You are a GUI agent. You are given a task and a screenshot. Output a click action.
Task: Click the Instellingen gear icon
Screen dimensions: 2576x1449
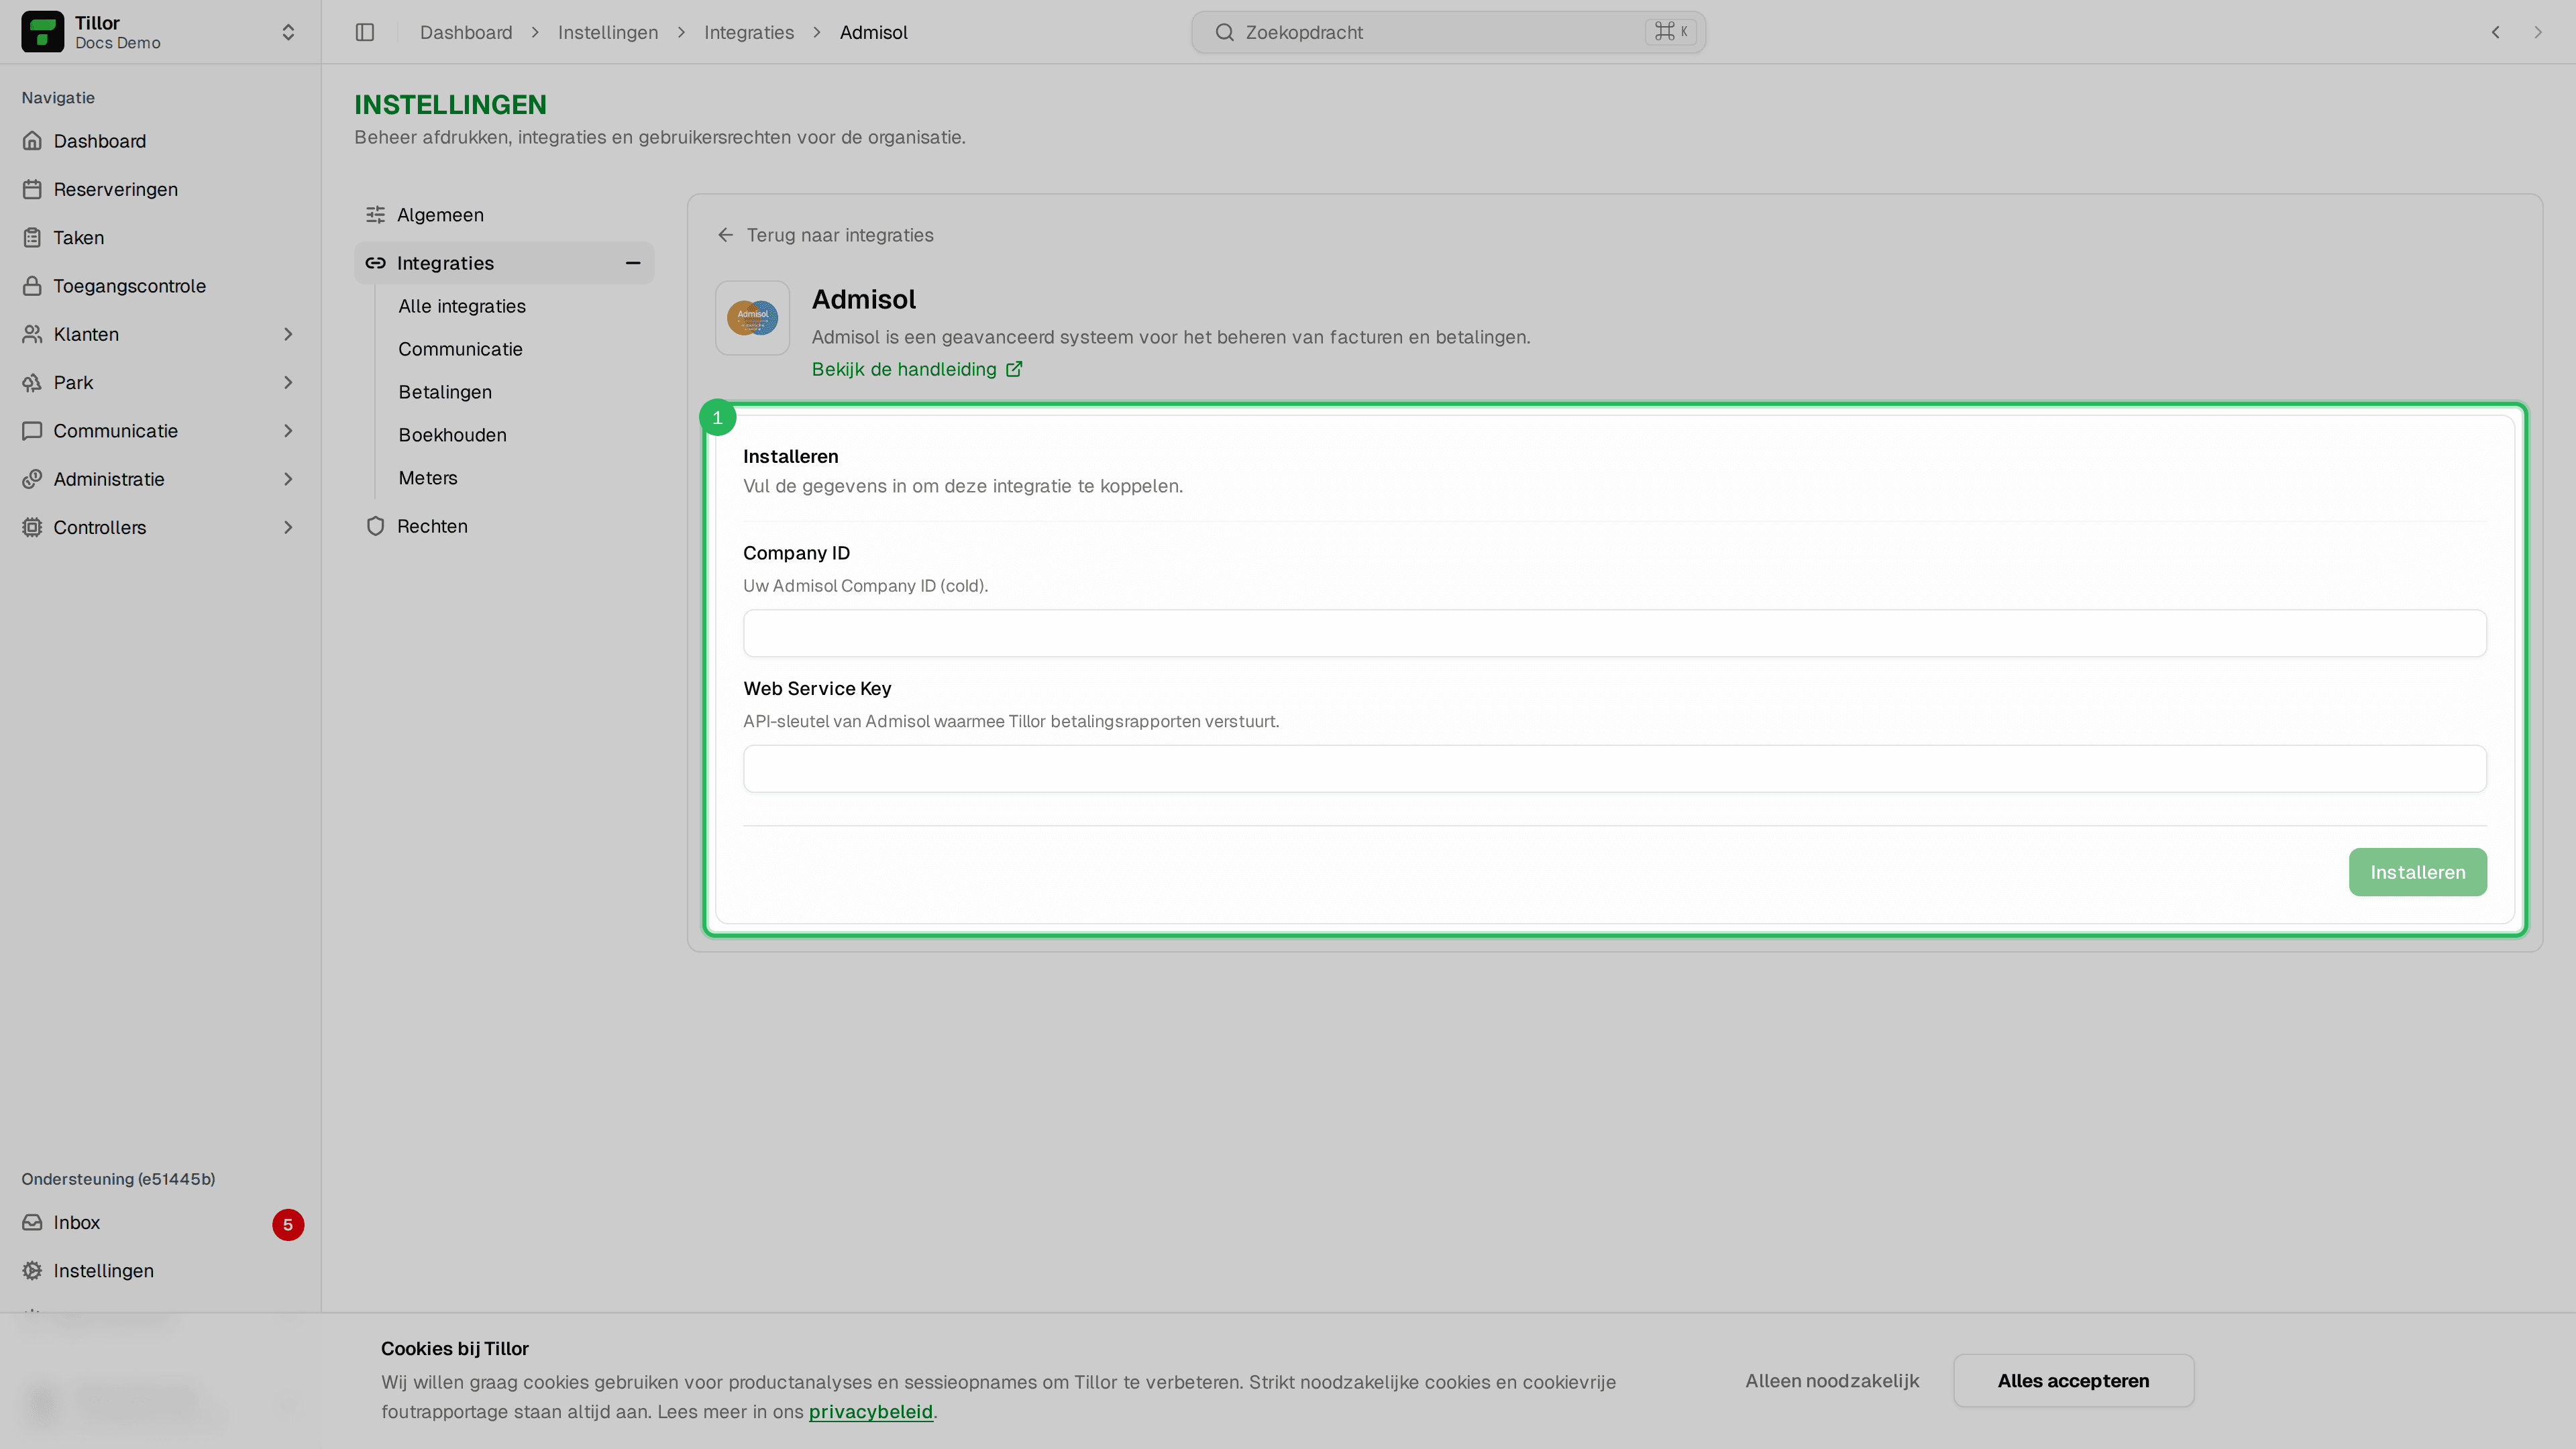[32, 1270]
